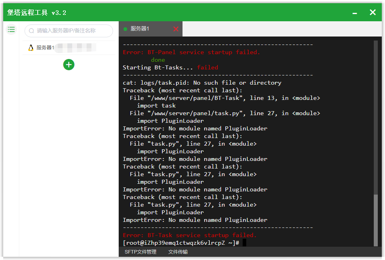Image resolution: width=385 pixels, height=260 pixels.
Task: Add a new server with green plus
Action: click(x=69, y=65)
